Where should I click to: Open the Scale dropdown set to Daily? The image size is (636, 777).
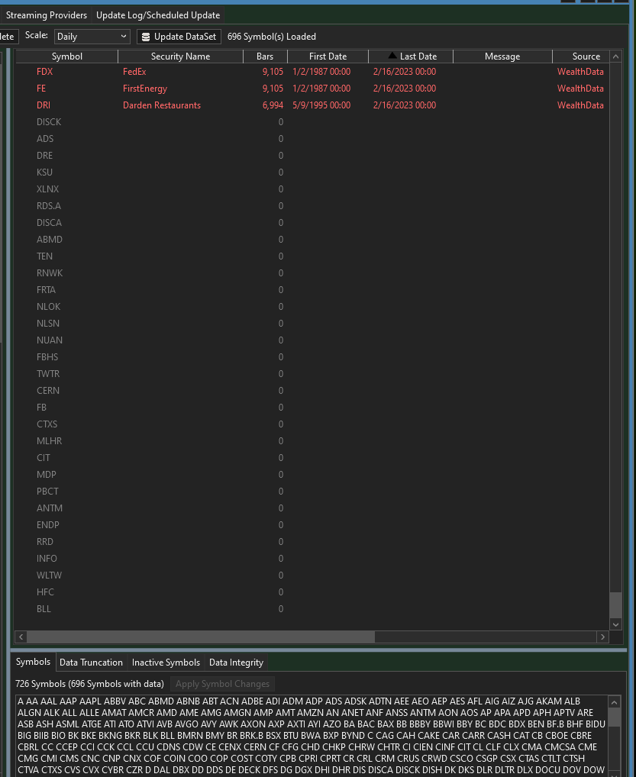coord(92,37)
